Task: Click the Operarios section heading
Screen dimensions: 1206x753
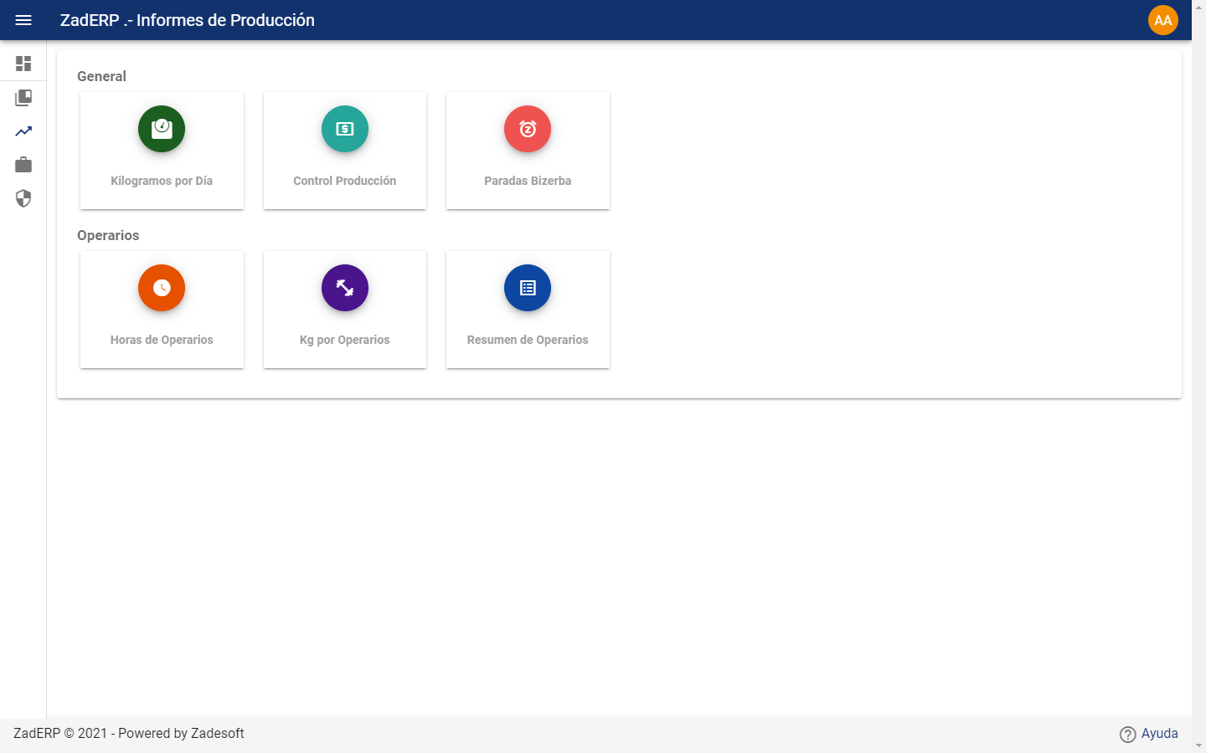Action: pyautogui.click(x=108, y=235)
